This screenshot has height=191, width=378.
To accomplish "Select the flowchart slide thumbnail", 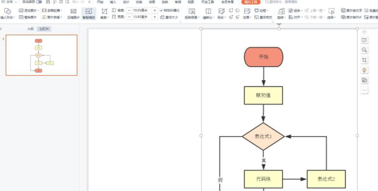I will pyautogui.click(x=42, y=55).
